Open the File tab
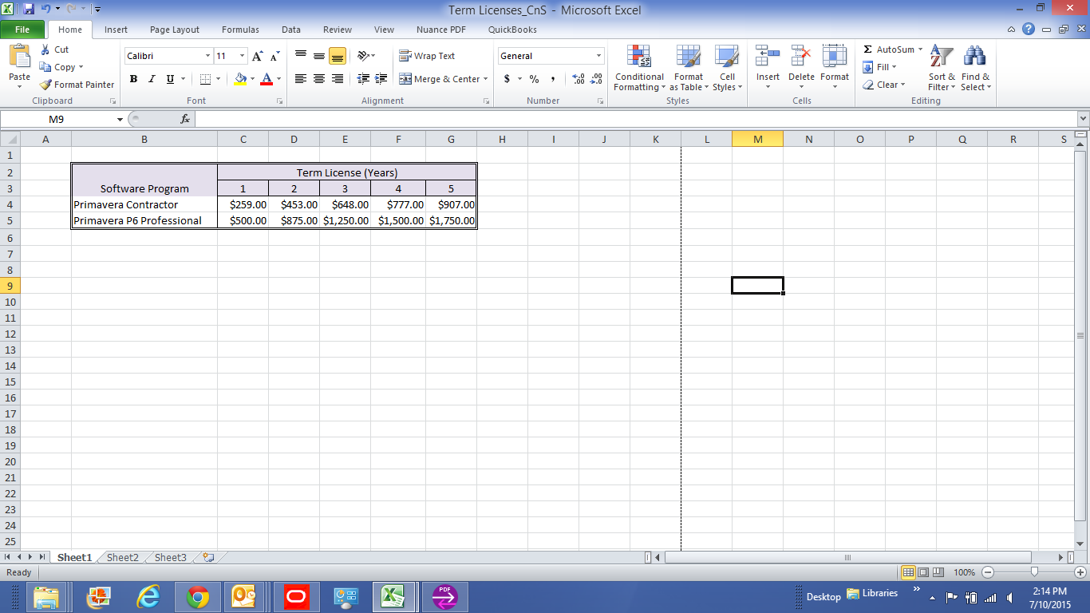 click(x=22, y=30)
